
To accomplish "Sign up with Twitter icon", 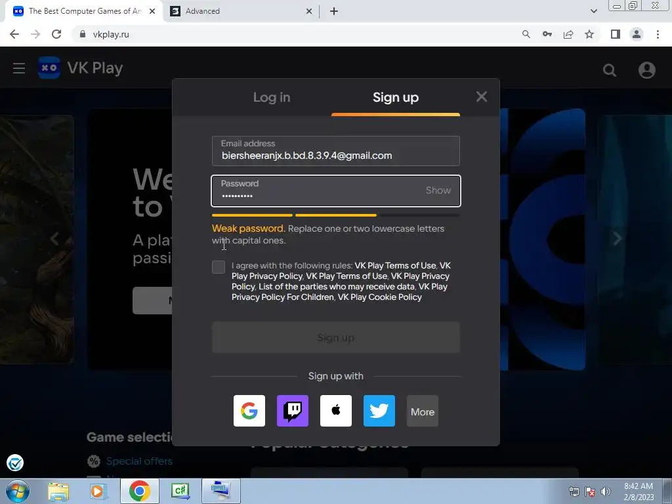I will coord(379,411).
